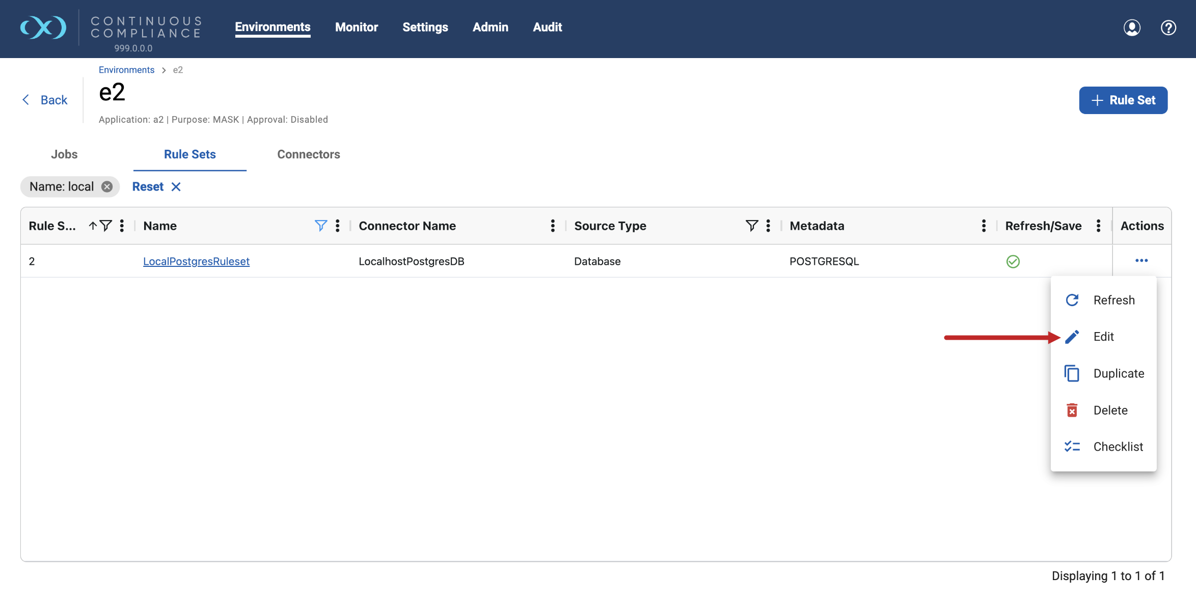The height and width of the screenshot is (602, 1196).
Task: Open the Refresh/Save column options menu
Action: click(x=1099, y=226)
